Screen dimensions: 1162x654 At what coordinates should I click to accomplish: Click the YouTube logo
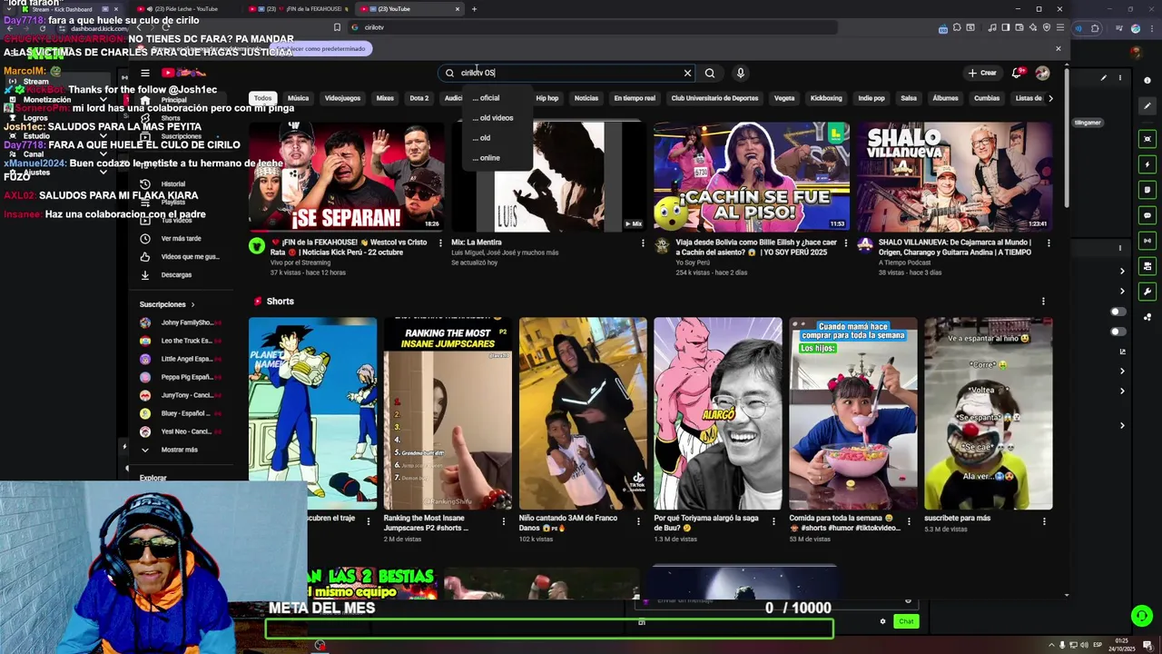tap(183, 73)
